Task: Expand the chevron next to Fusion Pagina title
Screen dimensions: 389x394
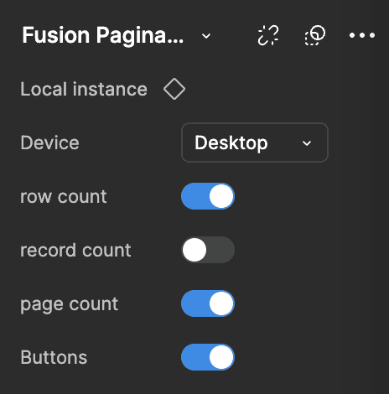Action: click(206, 36)
